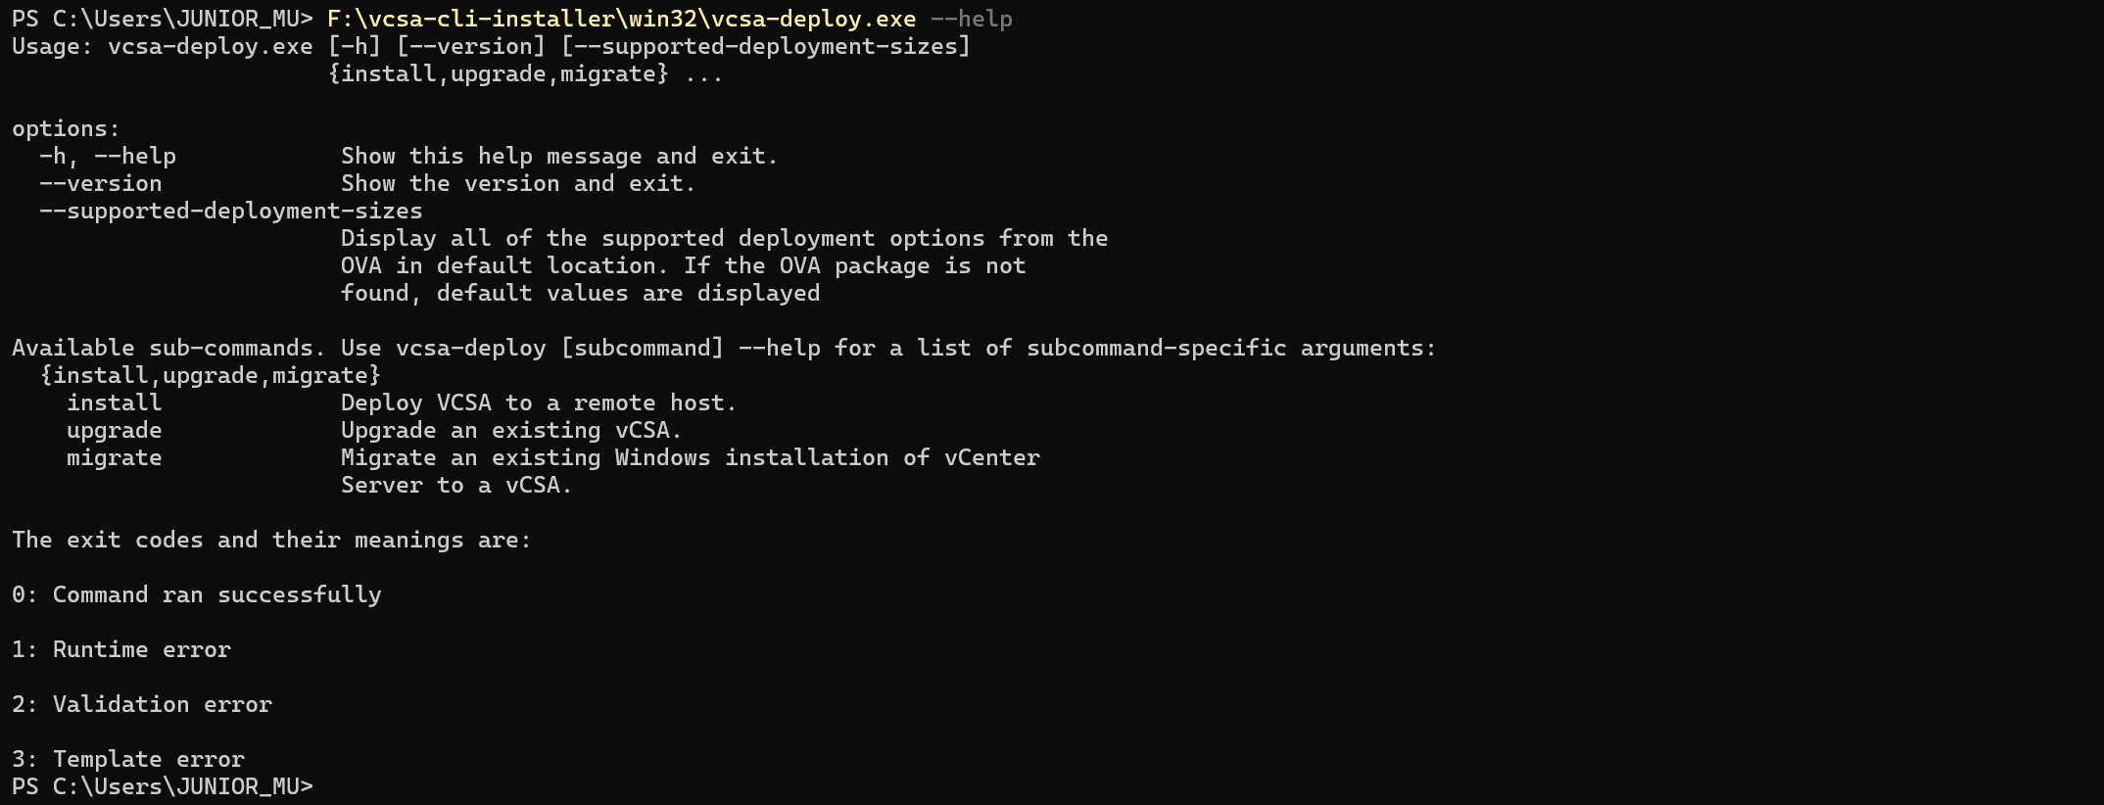Click the 'upgrade' sub-command name
The image size is (2104, 805).
coord(115,430)
